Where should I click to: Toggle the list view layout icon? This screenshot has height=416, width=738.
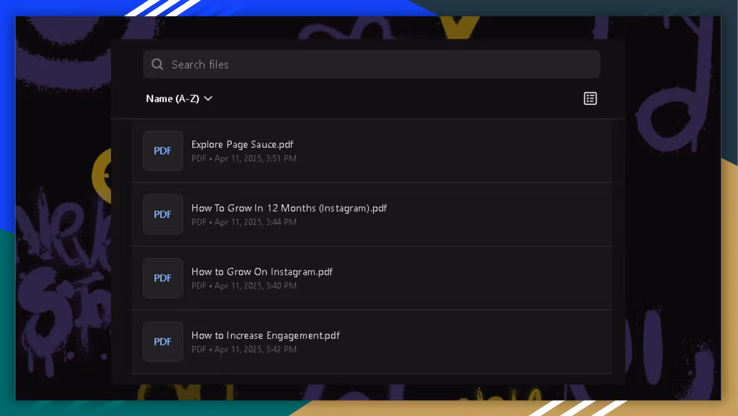(x=590, y=99)
